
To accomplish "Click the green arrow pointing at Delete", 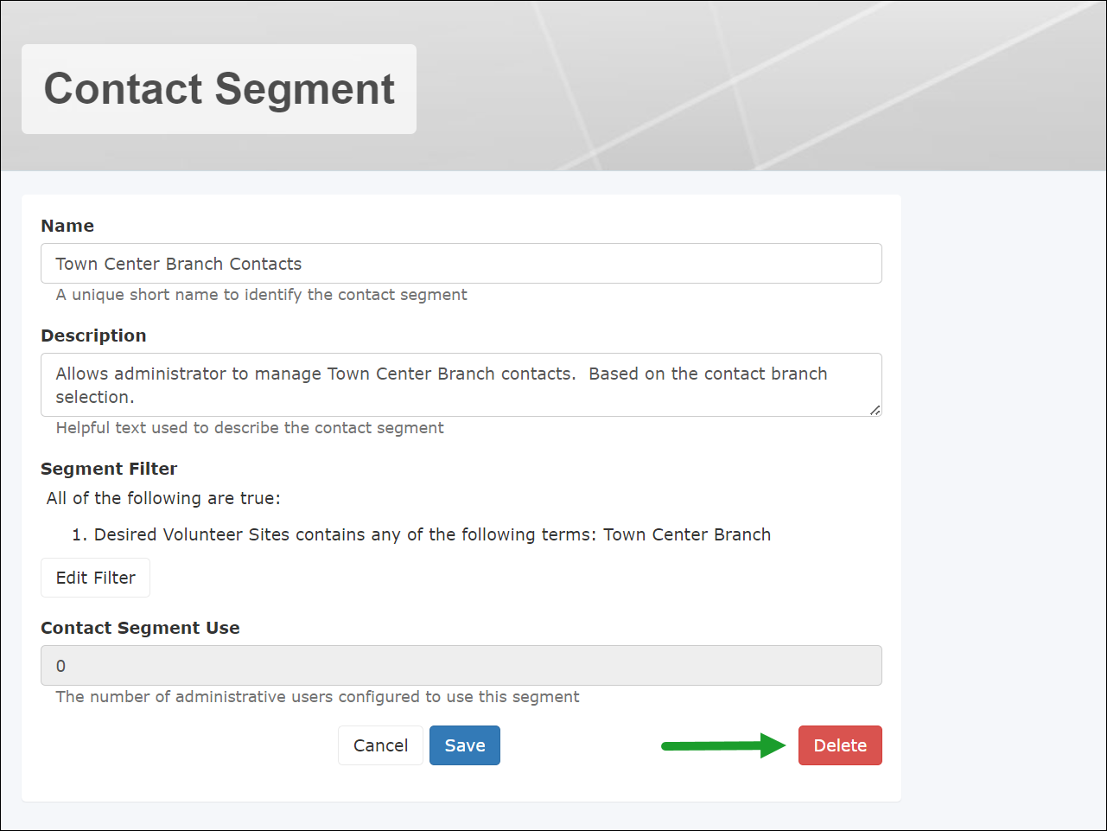I will tap(722, 745).
